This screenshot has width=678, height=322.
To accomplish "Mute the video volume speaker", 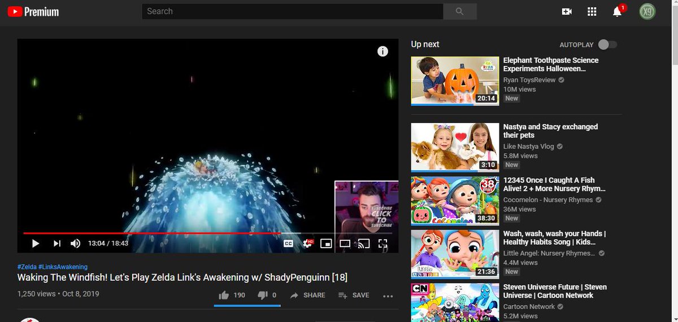I will (x=75, y=244).
